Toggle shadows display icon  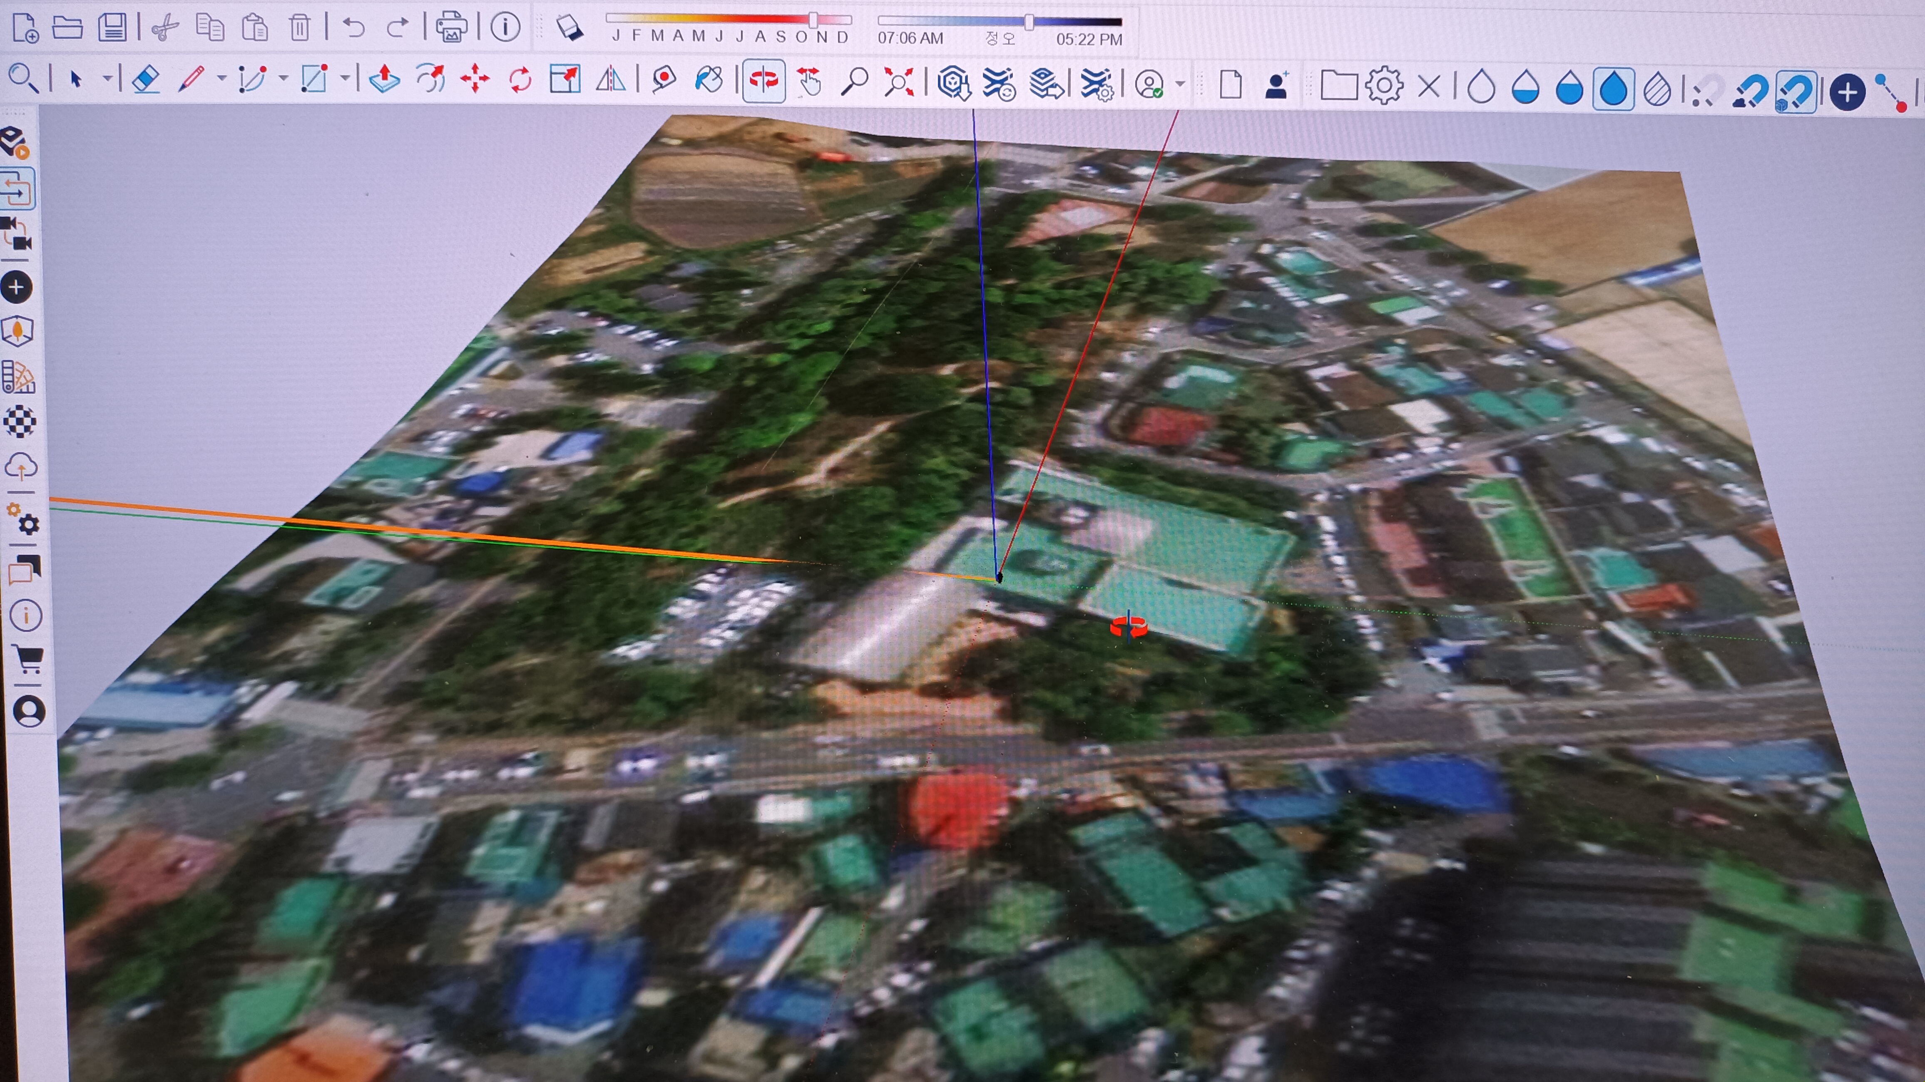point(570,27)
